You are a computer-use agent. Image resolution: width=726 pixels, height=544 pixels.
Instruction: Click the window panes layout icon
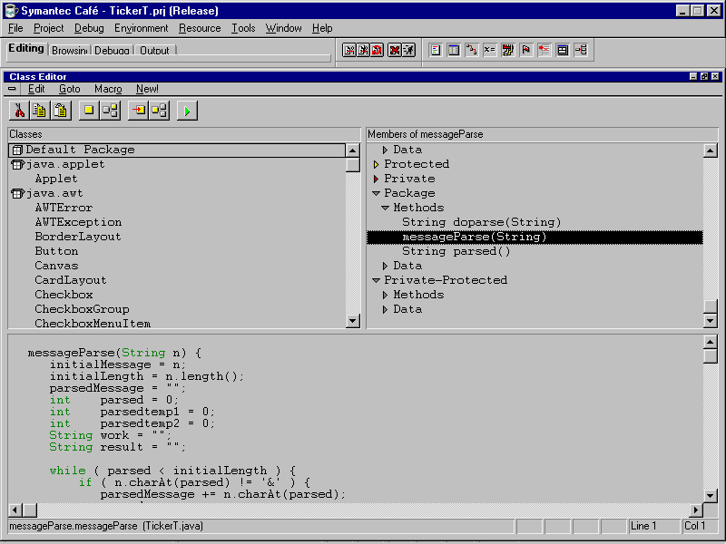coord(562,50)
